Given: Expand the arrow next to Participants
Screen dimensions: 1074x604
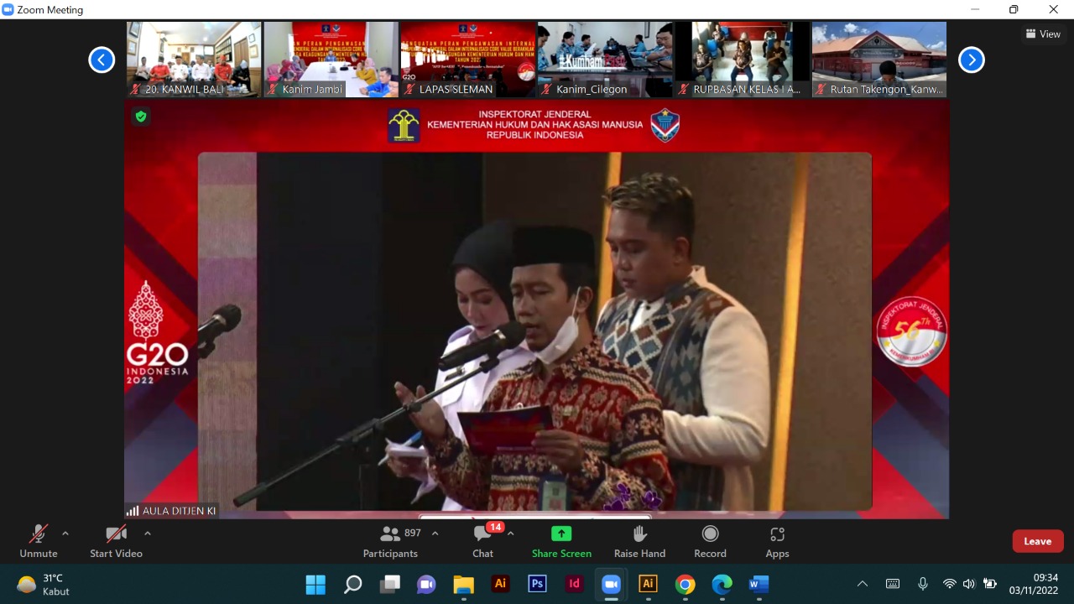Looking at the screenshot, I should tap(435, 534).
